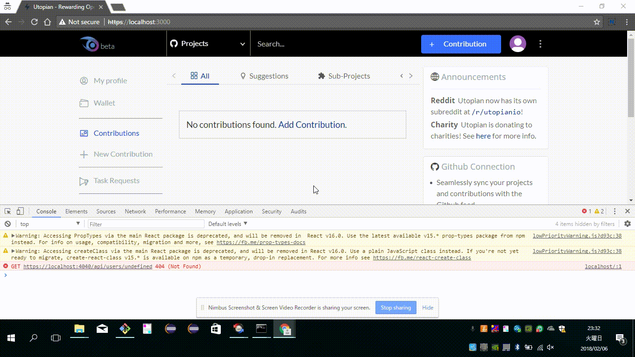This screenshot has height=357, width=635.
Task: Click the Wallet icon in sidebar
Action: tap(84, 103)
